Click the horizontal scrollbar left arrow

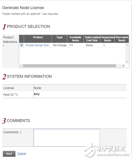[21, 66]
